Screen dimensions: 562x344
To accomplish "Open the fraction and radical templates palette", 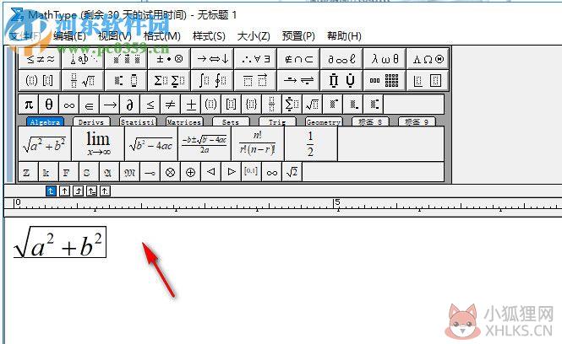I will tap(83, 80).
